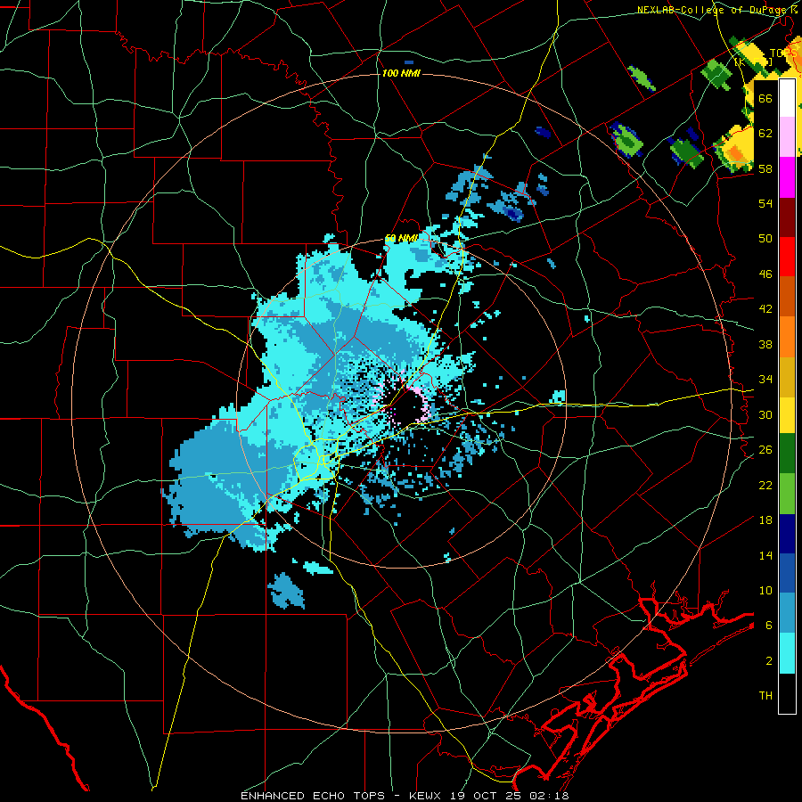
Task: Click the dark orange legend swatch
Action: tap(787, 297)
